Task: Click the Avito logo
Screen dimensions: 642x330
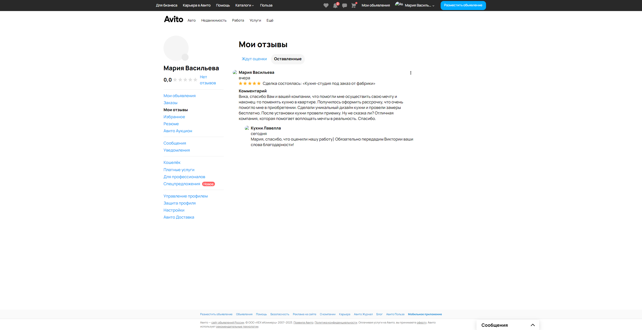Action: 174,19
